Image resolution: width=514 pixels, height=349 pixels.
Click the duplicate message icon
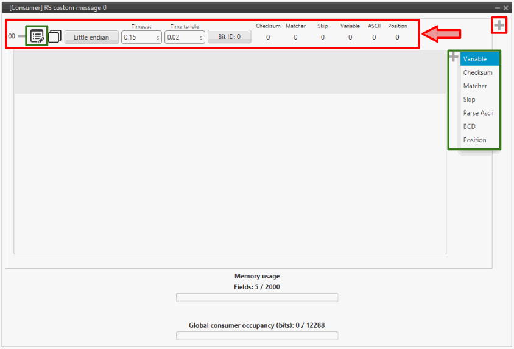[x=55, y=36]
